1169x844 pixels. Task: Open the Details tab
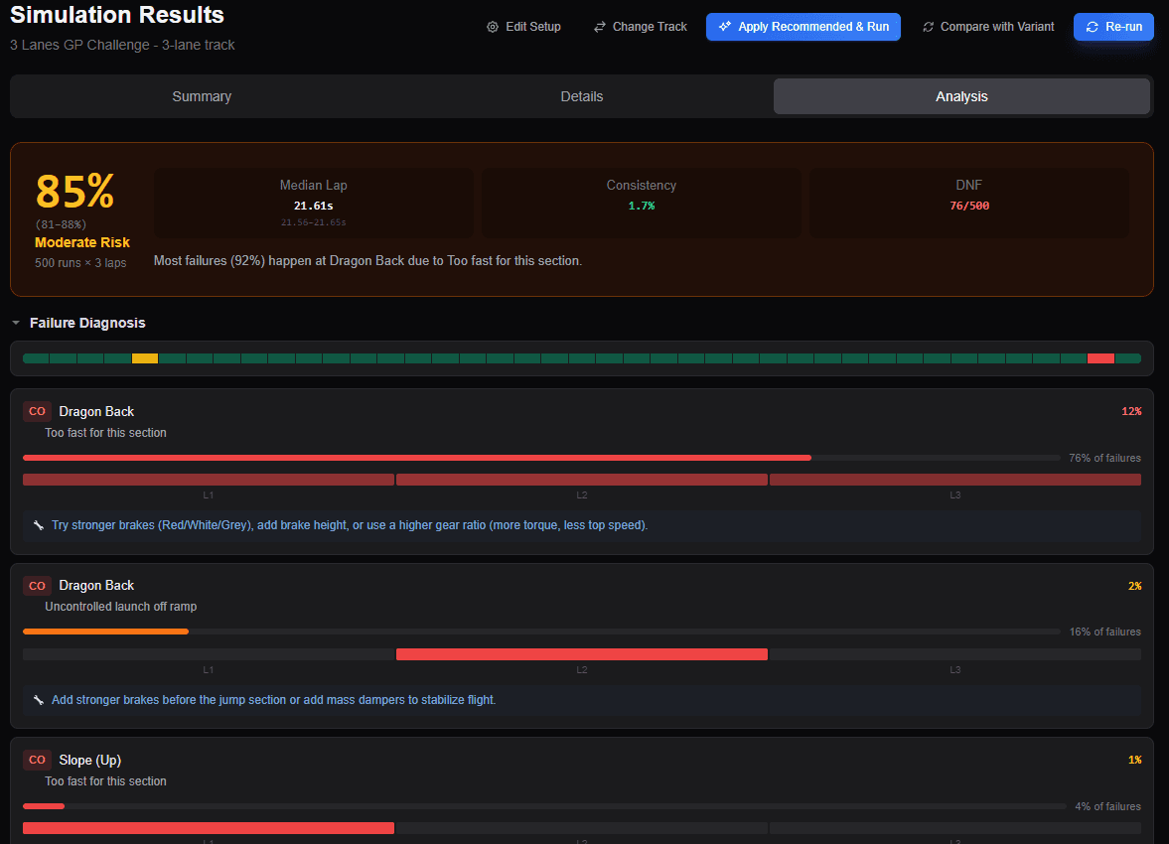pyautogui.click(x=581, y=96)
